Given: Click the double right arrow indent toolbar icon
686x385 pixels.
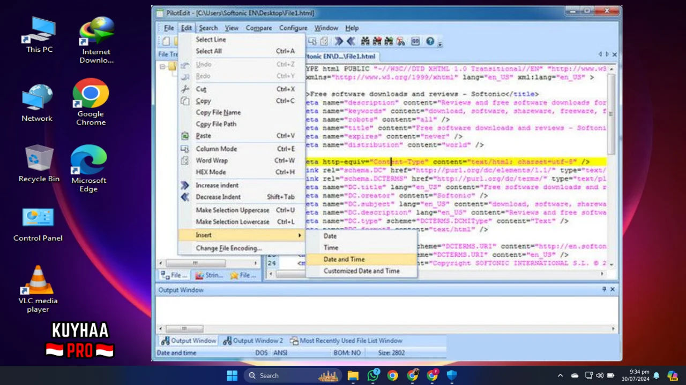Looking at the screenshot, I should [x=339, y=41].
